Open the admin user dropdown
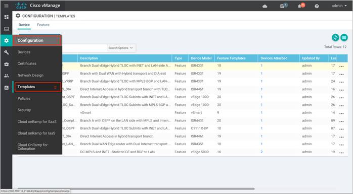353x194 pixels. [x=339, y=6]
